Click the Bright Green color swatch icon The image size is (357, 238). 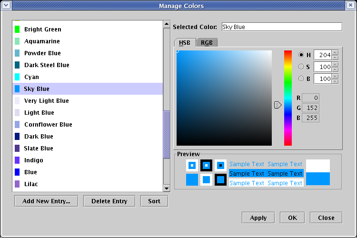coord(17,30)
